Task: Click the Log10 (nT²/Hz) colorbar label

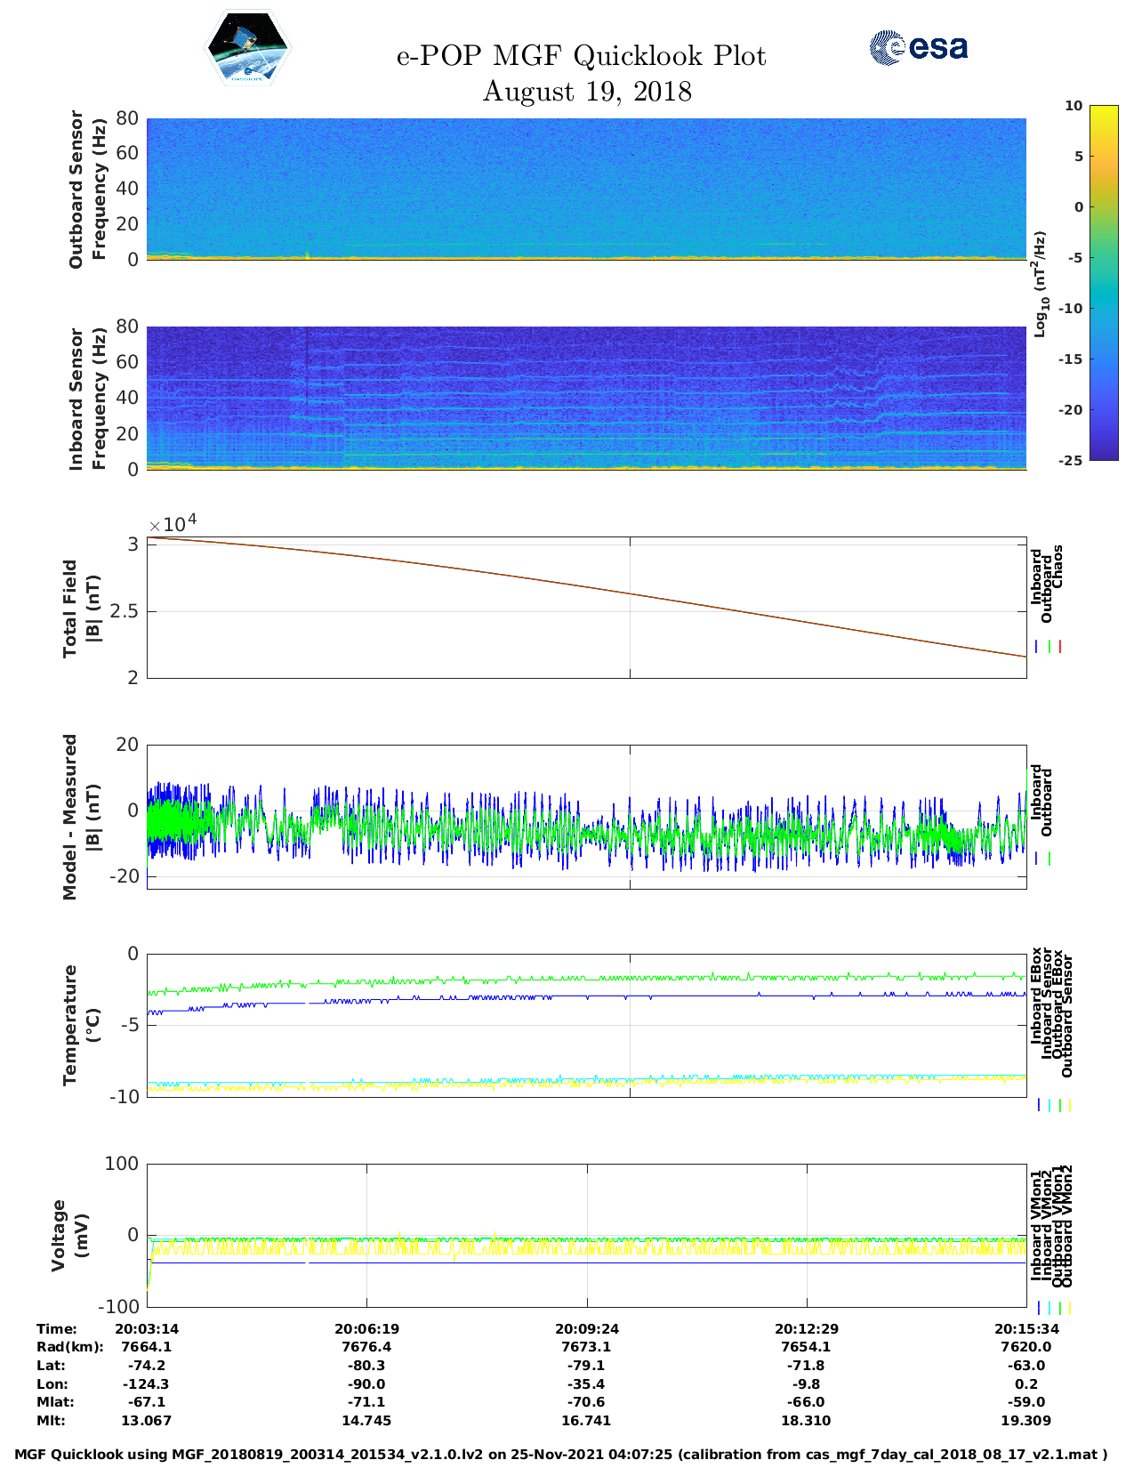Action: [1039, 283]
